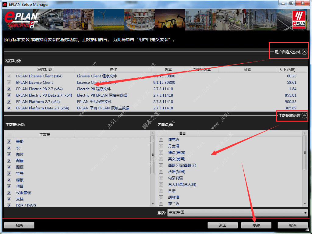Toggle the 图片 master data checkbox
The height and width of the screenshot is (234, 312).
(9, 154)
